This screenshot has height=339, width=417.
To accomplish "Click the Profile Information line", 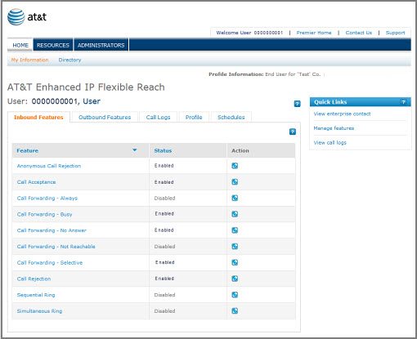I will coord(264,74).
